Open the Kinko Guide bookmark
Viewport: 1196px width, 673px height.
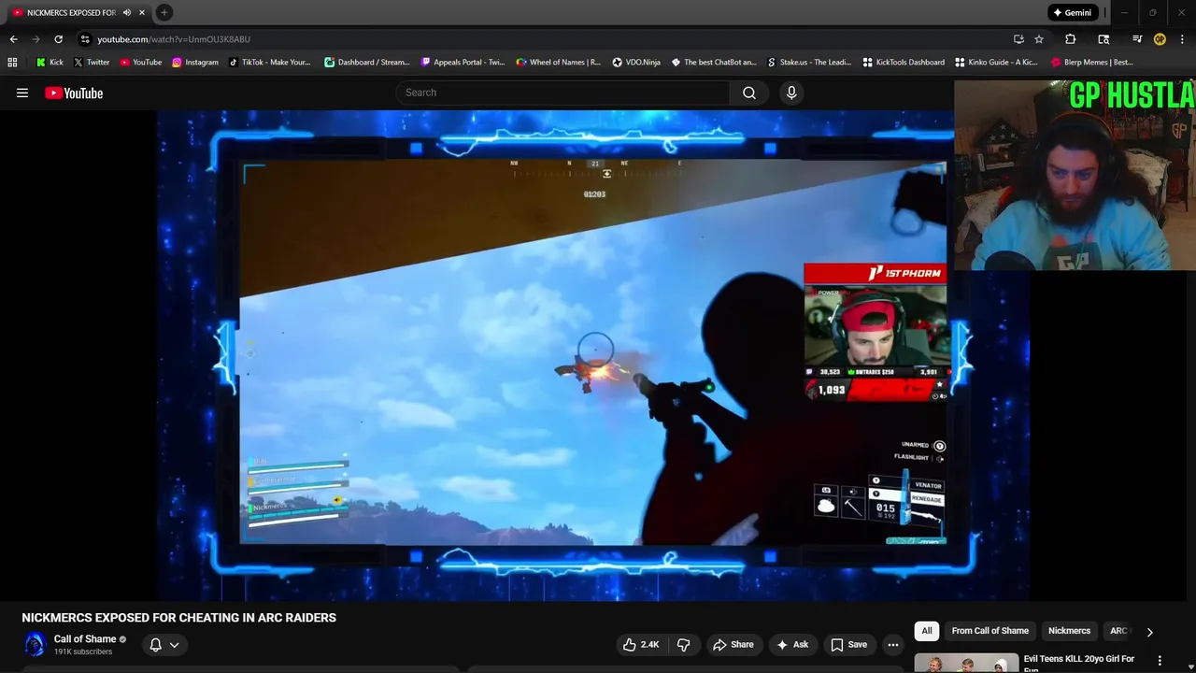(996, 63)
